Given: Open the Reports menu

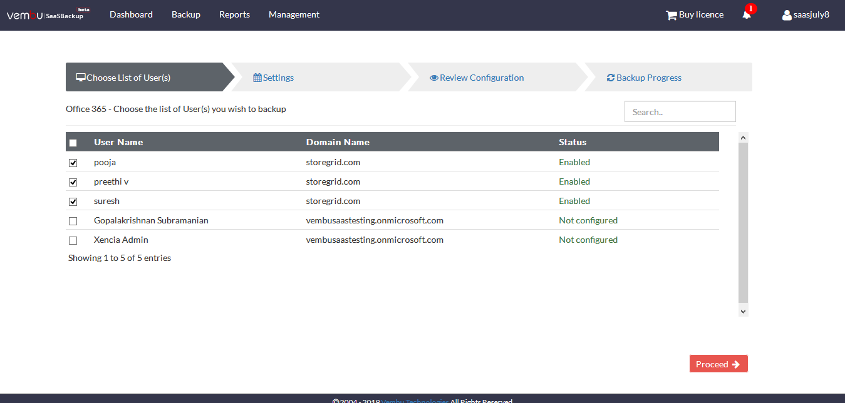Looking at the screenshot, I should pyautogui.click(x=234, y=14).
